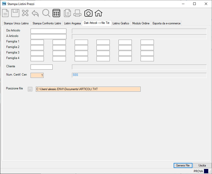Click the floppy disk save icon
Viewport: 212px width, 174px height.
tap(15, 13)
